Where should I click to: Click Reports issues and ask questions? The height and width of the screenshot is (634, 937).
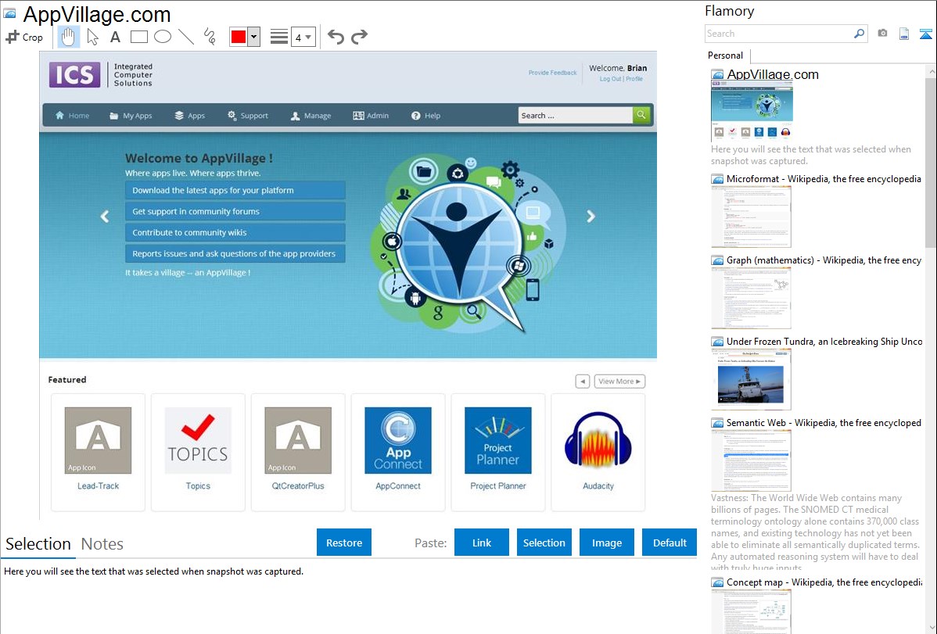pos(235,253)
